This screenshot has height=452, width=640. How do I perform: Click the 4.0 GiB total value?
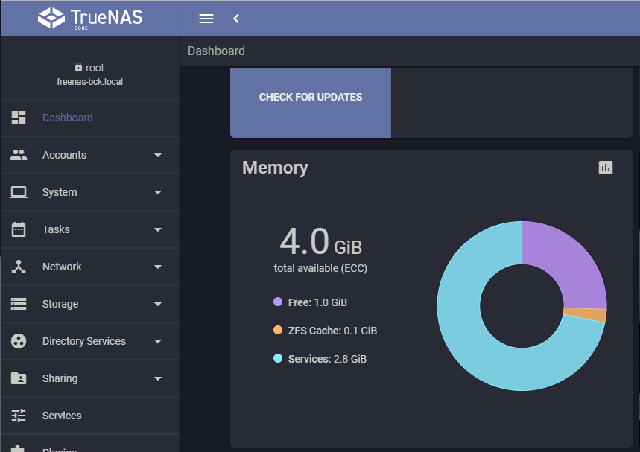coord(321,241)
